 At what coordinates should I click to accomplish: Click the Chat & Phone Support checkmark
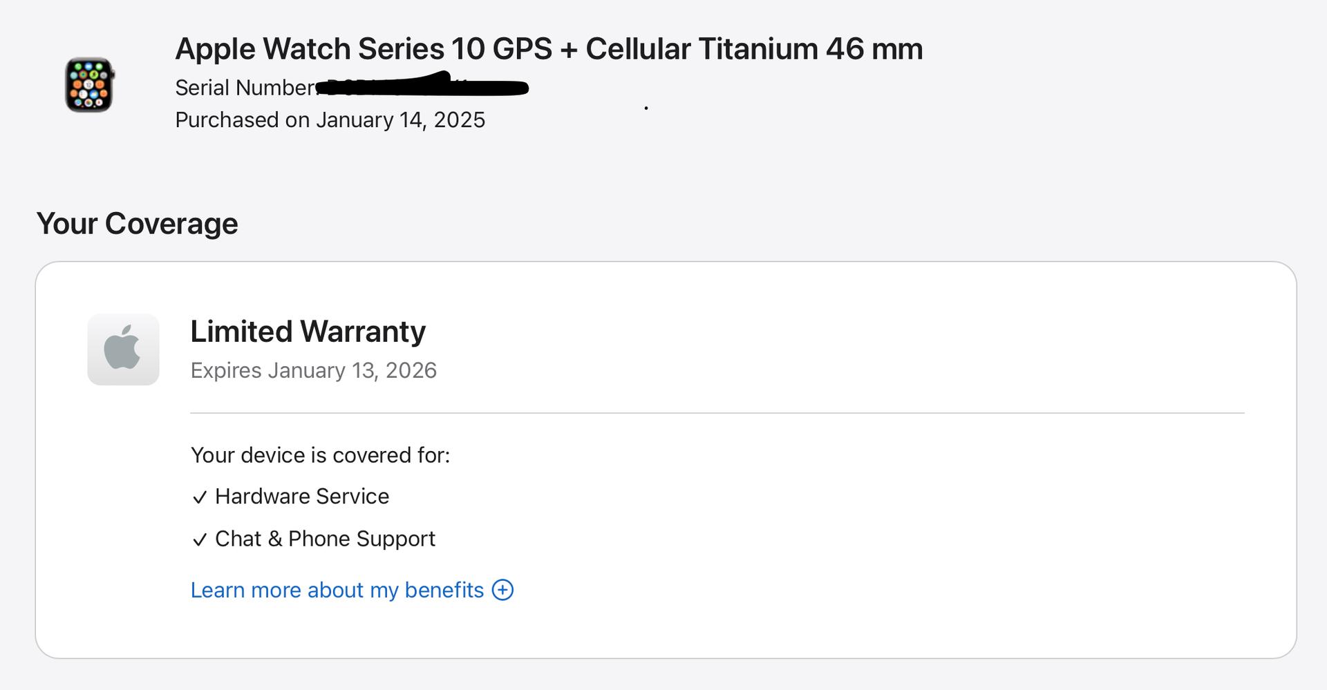click(200, 539)
